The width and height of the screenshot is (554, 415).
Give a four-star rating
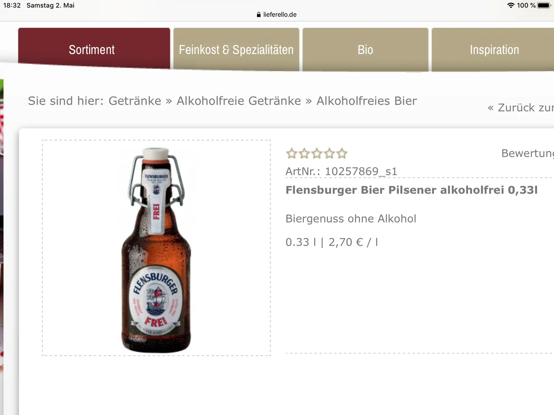click(329, 153)
